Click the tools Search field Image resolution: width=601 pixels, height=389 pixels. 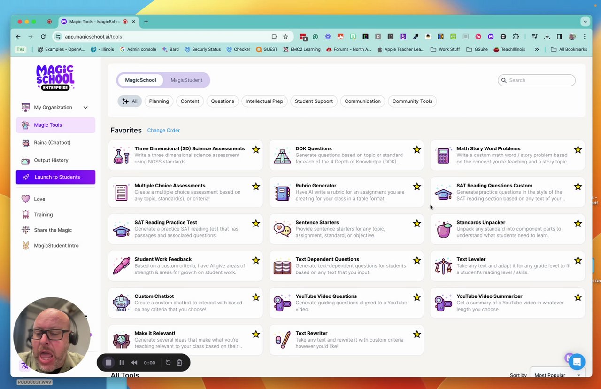537,80
